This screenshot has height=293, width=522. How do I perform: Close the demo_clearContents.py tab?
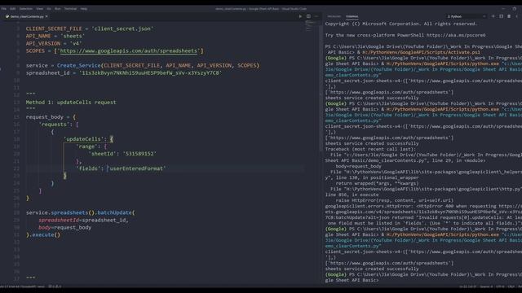(46, 16)
